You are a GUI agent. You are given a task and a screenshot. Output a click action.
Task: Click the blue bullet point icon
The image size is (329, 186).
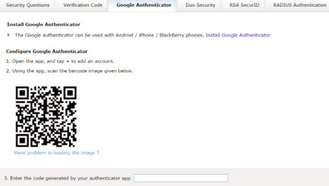click(x=8, y=35)
